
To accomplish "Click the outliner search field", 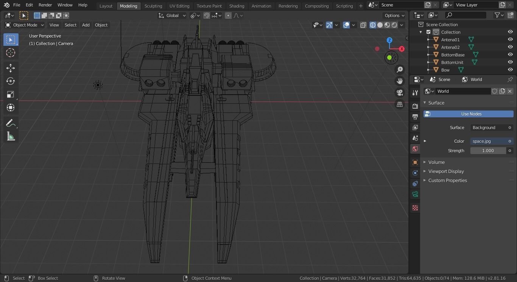I will point(466,15).
